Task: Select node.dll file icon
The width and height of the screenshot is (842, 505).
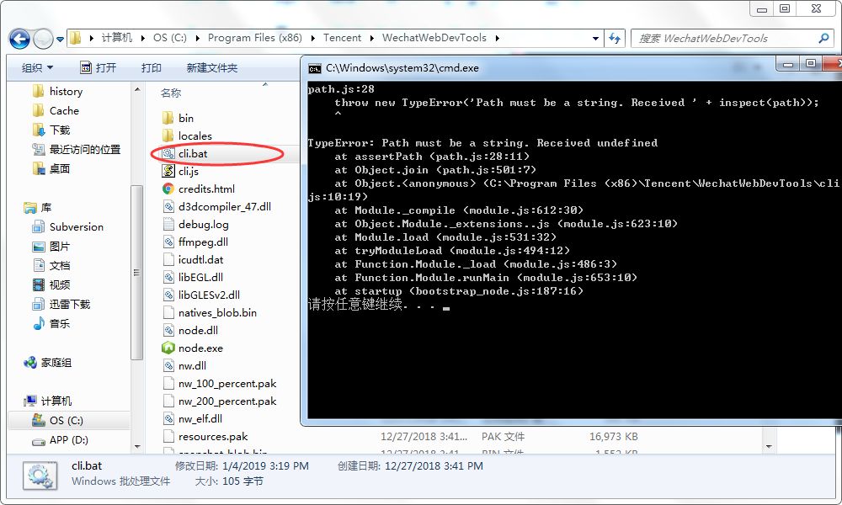Action: point(168,330)
